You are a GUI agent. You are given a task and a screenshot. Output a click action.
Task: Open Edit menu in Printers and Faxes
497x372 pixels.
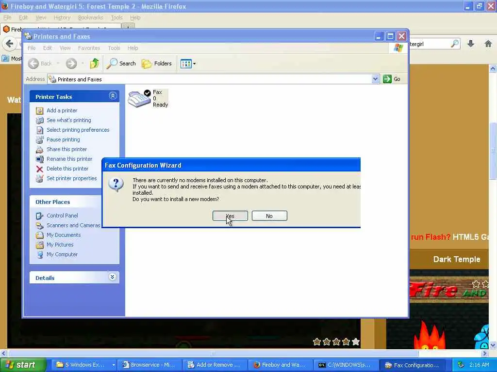pyautogui.click(x=48, y=48)
